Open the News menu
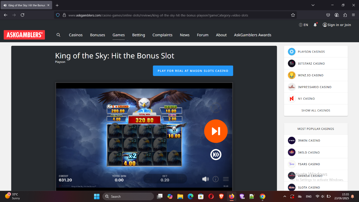Screen dimensions: 359x202 [185, 35]
